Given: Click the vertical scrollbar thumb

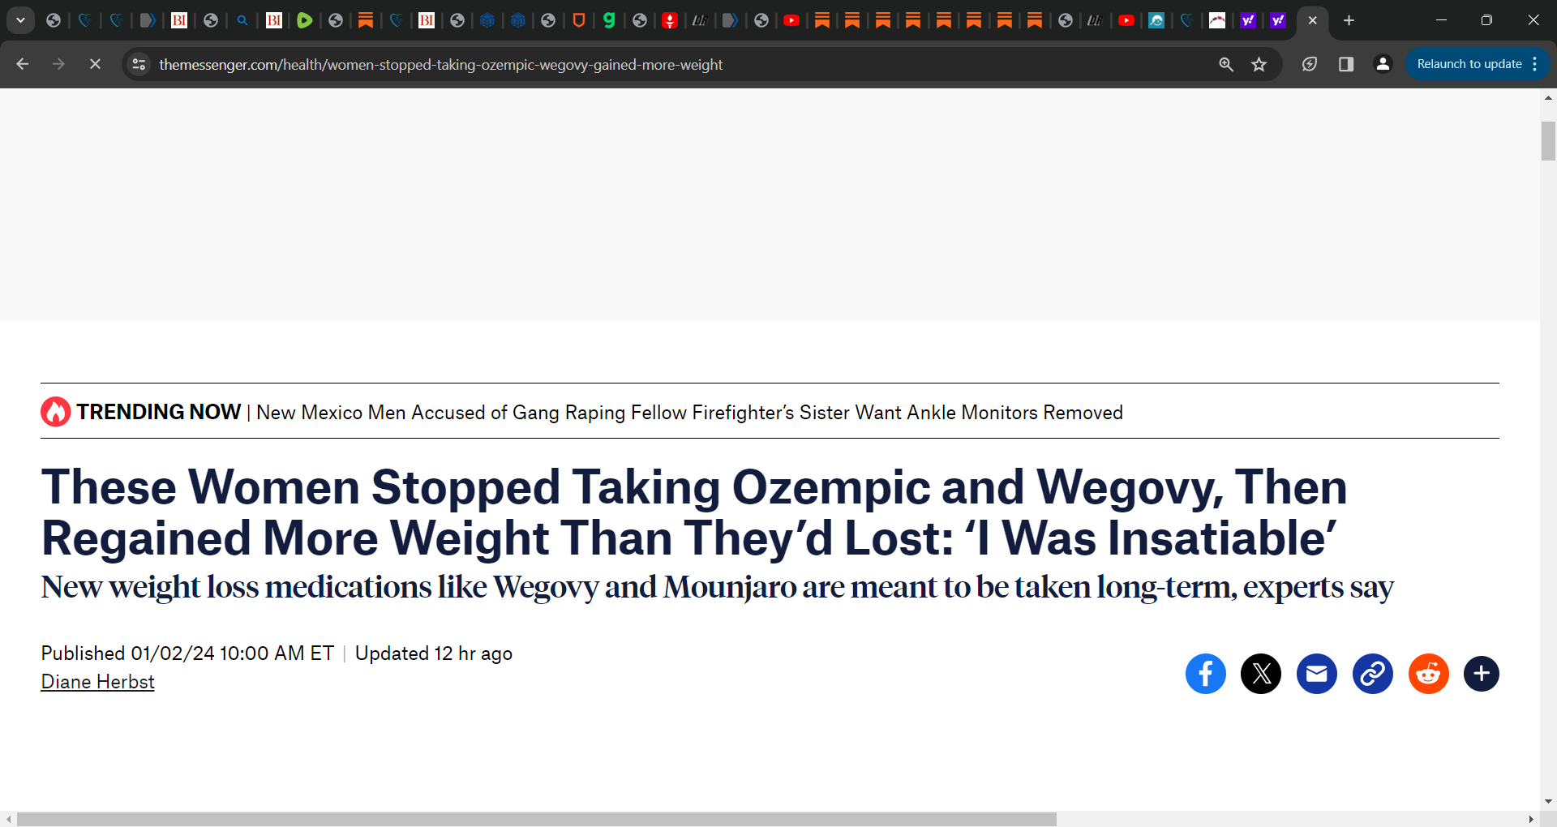Looking at the screenshot, I should point(1548,141).
